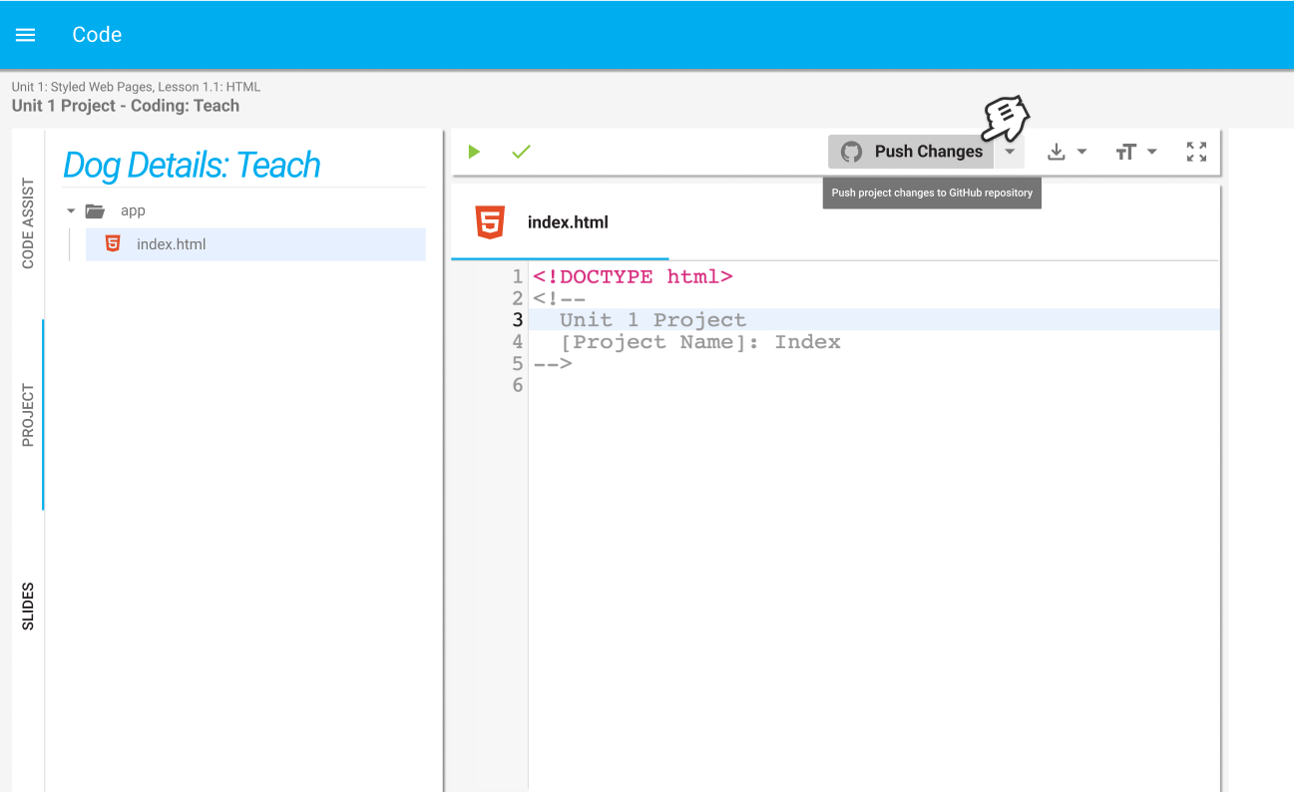Click the green checkmark validate icon
Viewport: 1294px width, 792px height.
521,152
